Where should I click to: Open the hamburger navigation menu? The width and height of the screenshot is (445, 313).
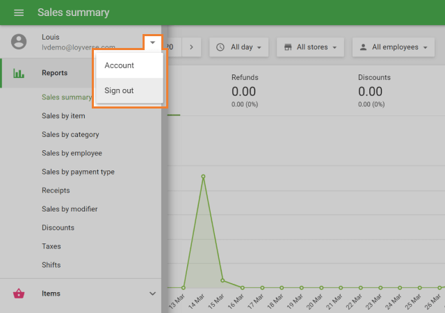pos(19,13)
